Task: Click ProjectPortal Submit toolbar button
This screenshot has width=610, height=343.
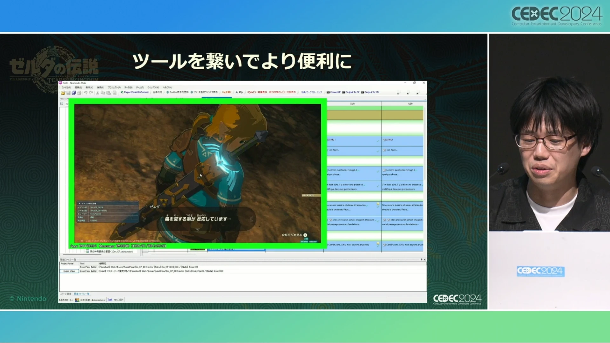Action: [134, 92]
